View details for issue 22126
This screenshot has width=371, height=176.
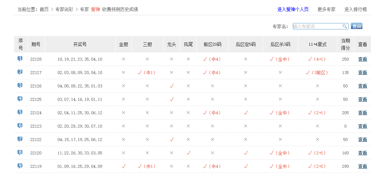(x=362, y=86)
